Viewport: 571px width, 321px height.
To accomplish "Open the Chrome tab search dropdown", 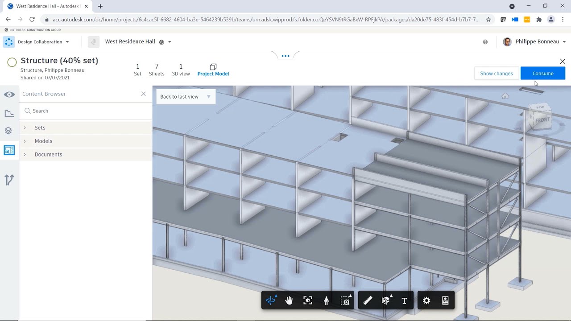I will pyautogui.click(x=512, y=6).
